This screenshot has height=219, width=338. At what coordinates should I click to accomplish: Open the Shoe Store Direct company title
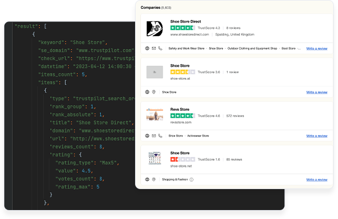coord(186,22)
